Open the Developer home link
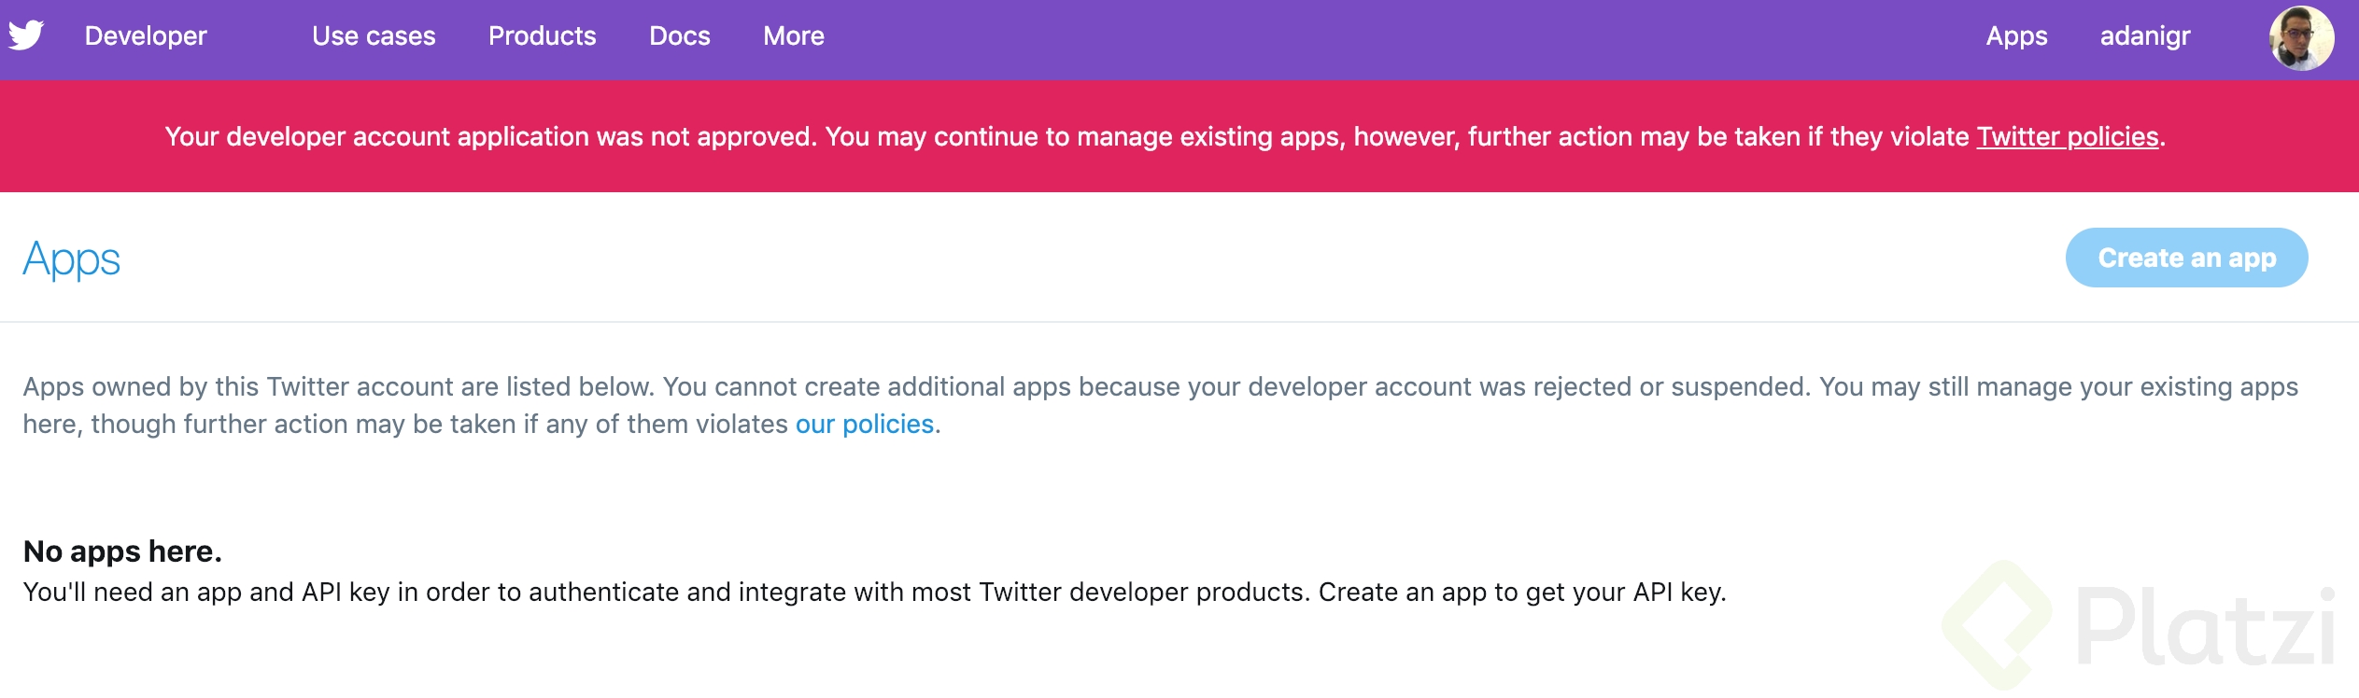2359x698 pixels. (146, 36)
